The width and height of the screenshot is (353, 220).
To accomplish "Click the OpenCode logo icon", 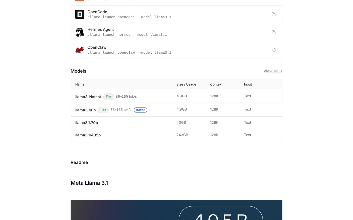I will 80,14.
